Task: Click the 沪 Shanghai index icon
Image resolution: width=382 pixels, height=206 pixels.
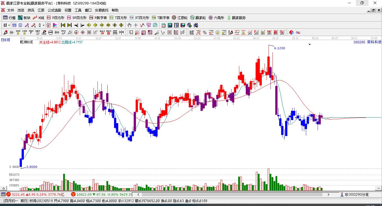Action: coord(8,194)
